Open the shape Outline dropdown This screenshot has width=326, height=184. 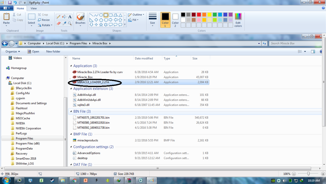(136, 15)
